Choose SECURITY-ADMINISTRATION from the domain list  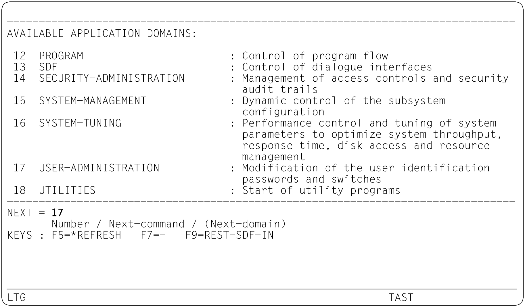(x=112, y=78)
